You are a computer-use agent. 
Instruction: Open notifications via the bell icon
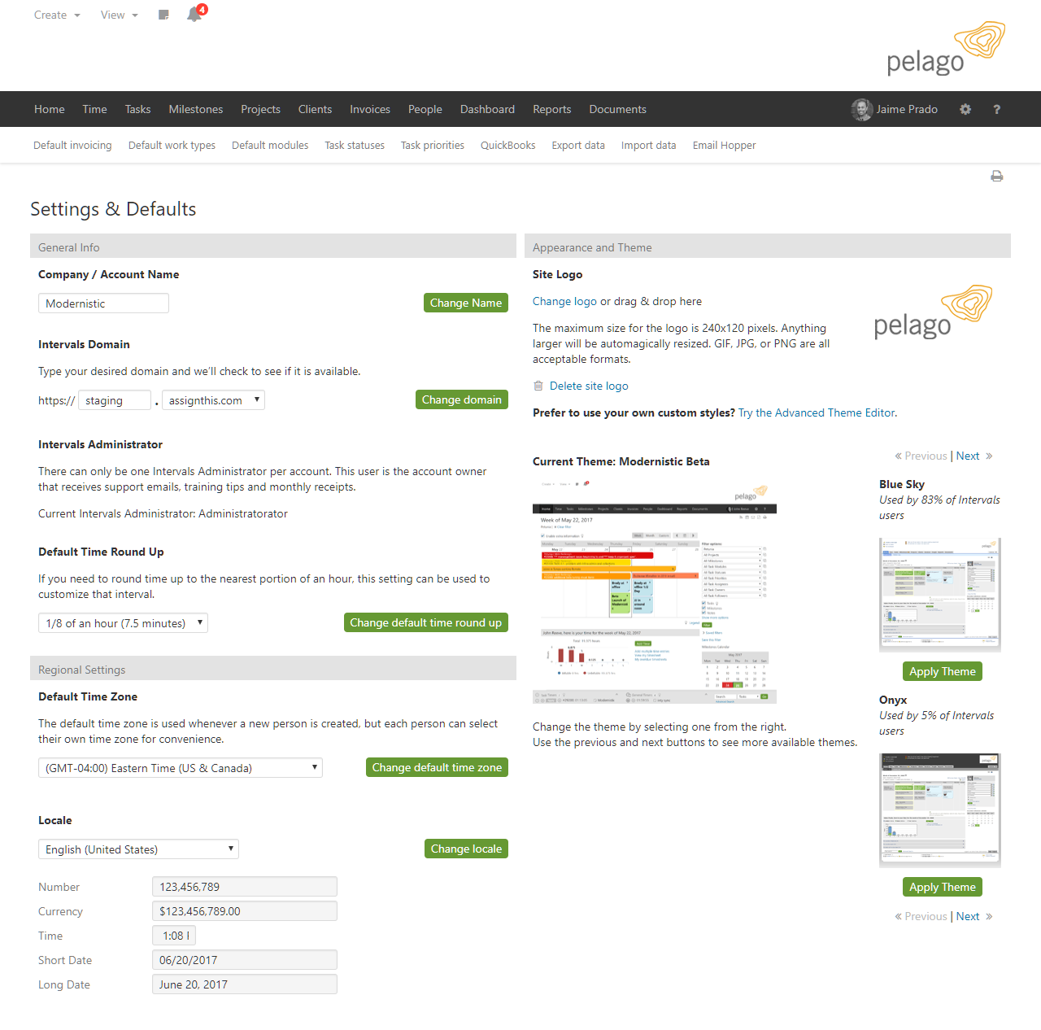(x=194, y=14)
